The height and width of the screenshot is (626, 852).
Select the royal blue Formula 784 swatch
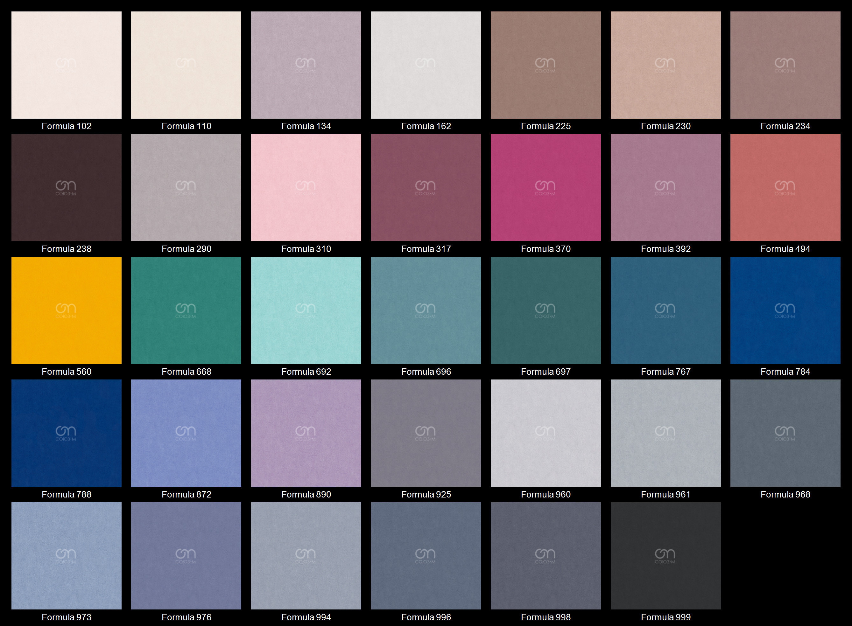point(785,310)
